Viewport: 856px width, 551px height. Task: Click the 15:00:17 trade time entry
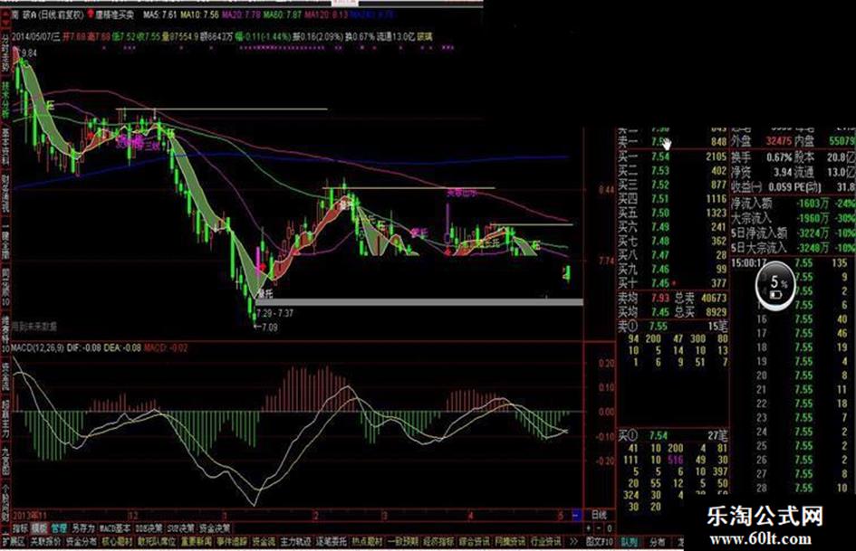(748, 263)
